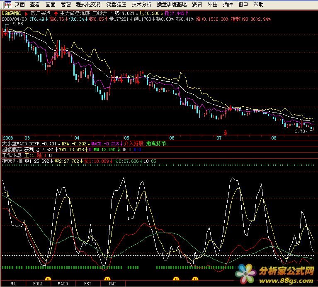Click the 量177261 volume value
Viewport: 318px width, 287px height.
(x=120, y=19)
